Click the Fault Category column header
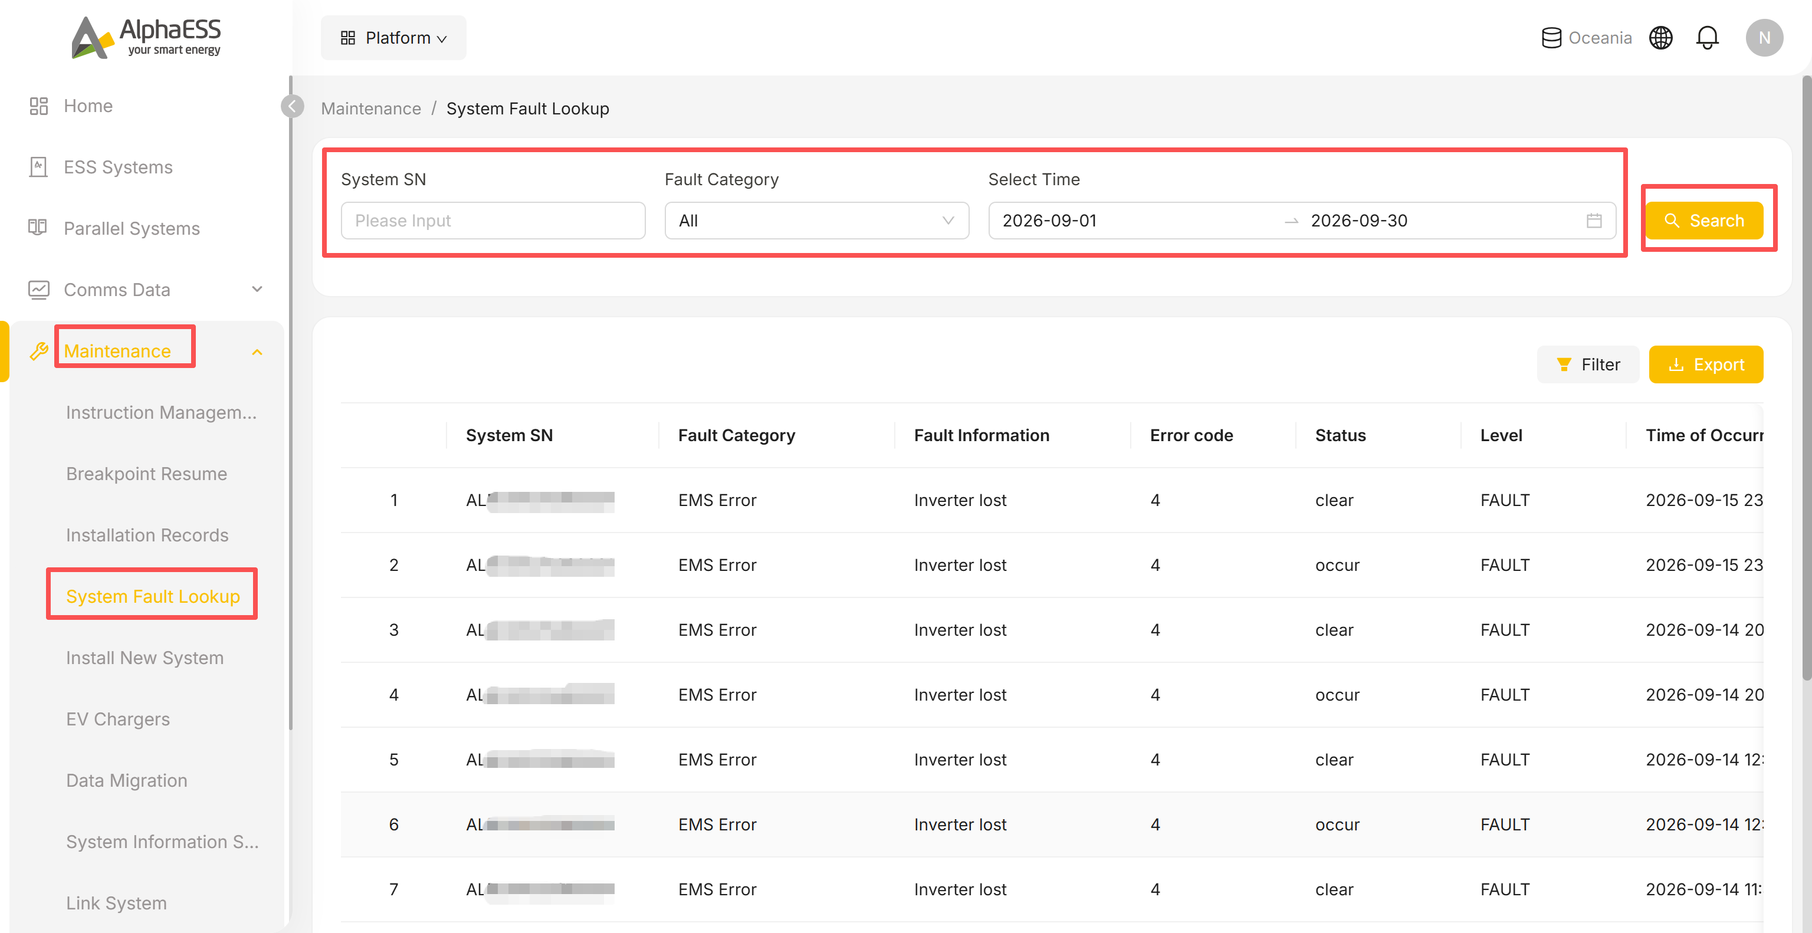Screen dimensions: 1812x933 737,436
